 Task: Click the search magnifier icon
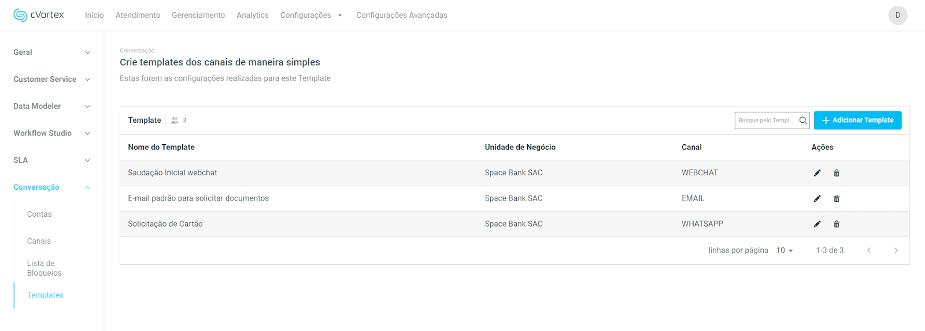(x=803, y=121)
